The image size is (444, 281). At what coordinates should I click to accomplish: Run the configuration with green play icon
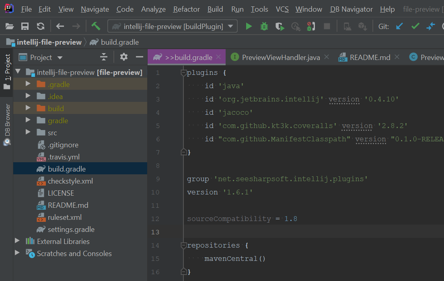[x=249, y=27]
